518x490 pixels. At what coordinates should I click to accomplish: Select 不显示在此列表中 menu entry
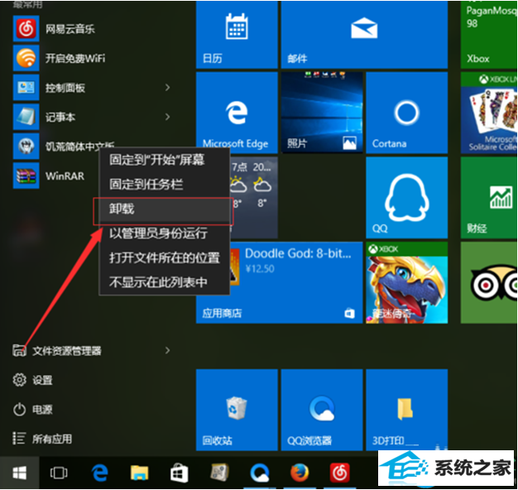pos(164,282)
